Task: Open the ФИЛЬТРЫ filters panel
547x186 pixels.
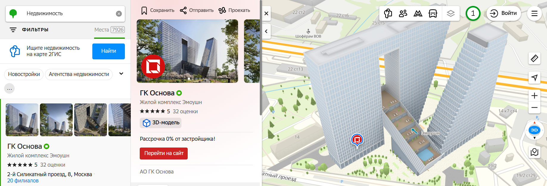Action: 29,30
